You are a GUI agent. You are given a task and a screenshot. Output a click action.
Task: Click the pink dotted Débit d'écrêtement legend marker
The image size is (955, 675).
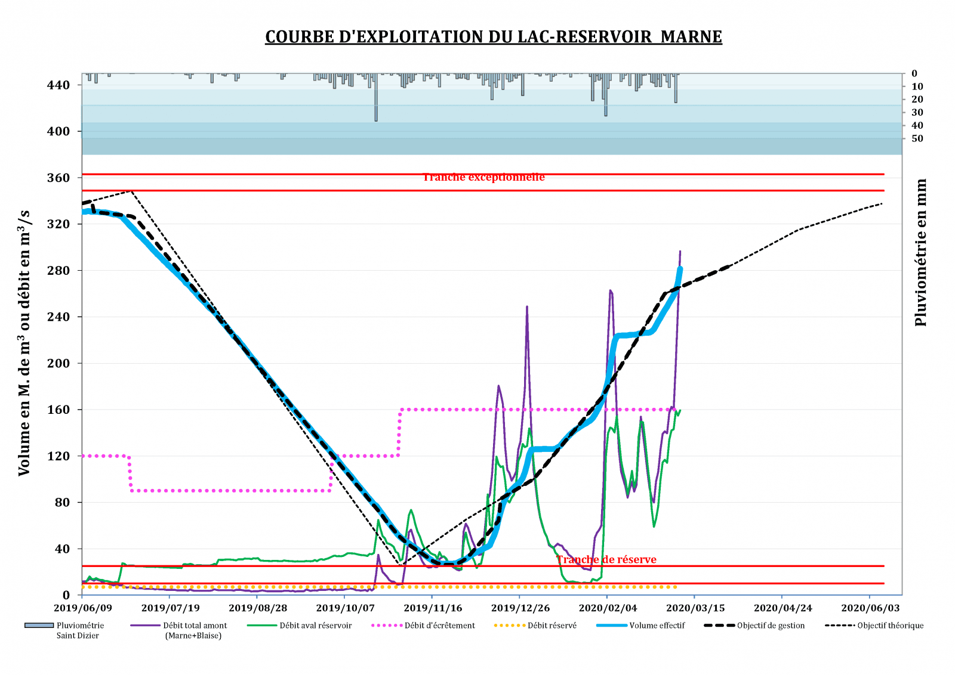pyautogui.click(x=387, y=626)
